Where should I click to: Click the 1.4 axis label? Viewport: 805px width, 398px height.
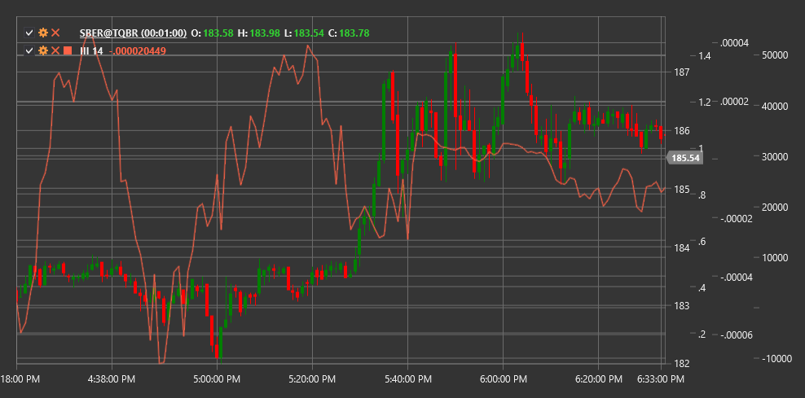704,55
